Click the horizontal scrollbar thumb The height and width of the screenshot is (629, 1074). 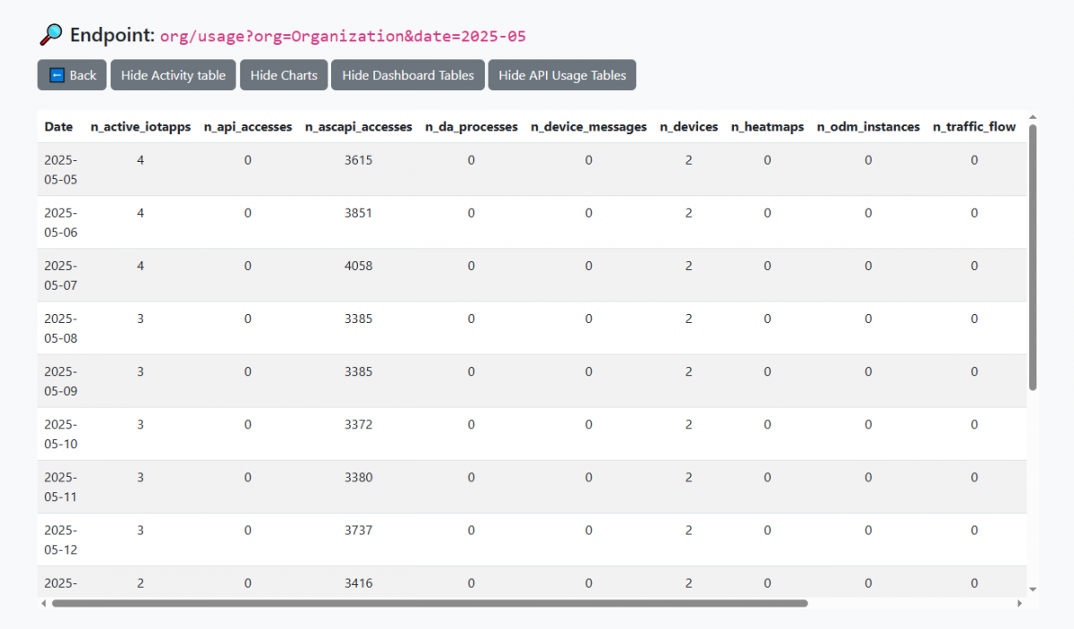pyautogui.click(x=430, y=604)
